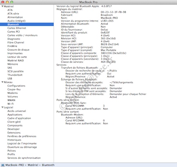Image resolution: width=177 pixels, height=167 pixels.
Task: Open Gravure de disque entry
Action: click(18, 50)
